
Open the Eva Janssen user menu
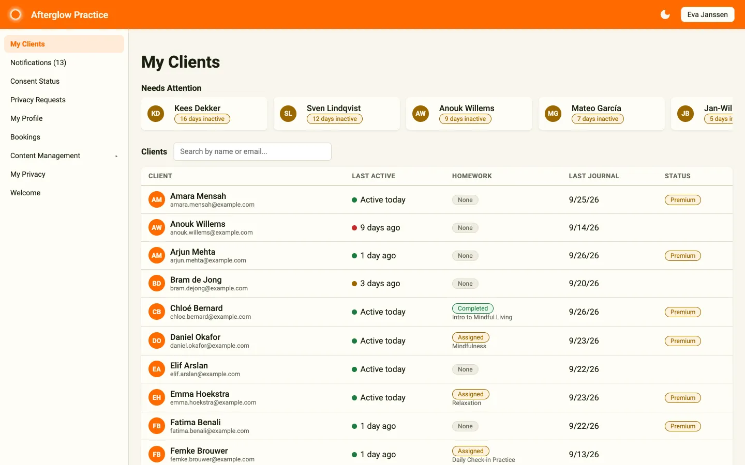[707, 14]
